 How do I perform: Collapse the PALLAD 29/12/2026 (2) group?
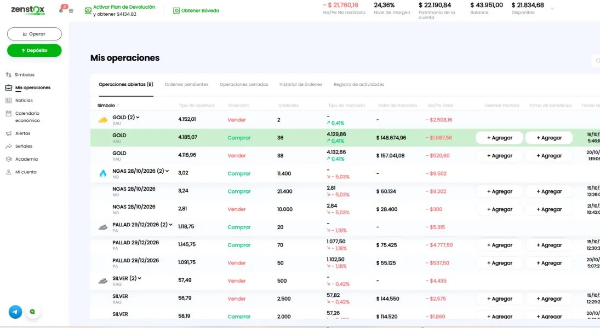[x=170, y=225]
